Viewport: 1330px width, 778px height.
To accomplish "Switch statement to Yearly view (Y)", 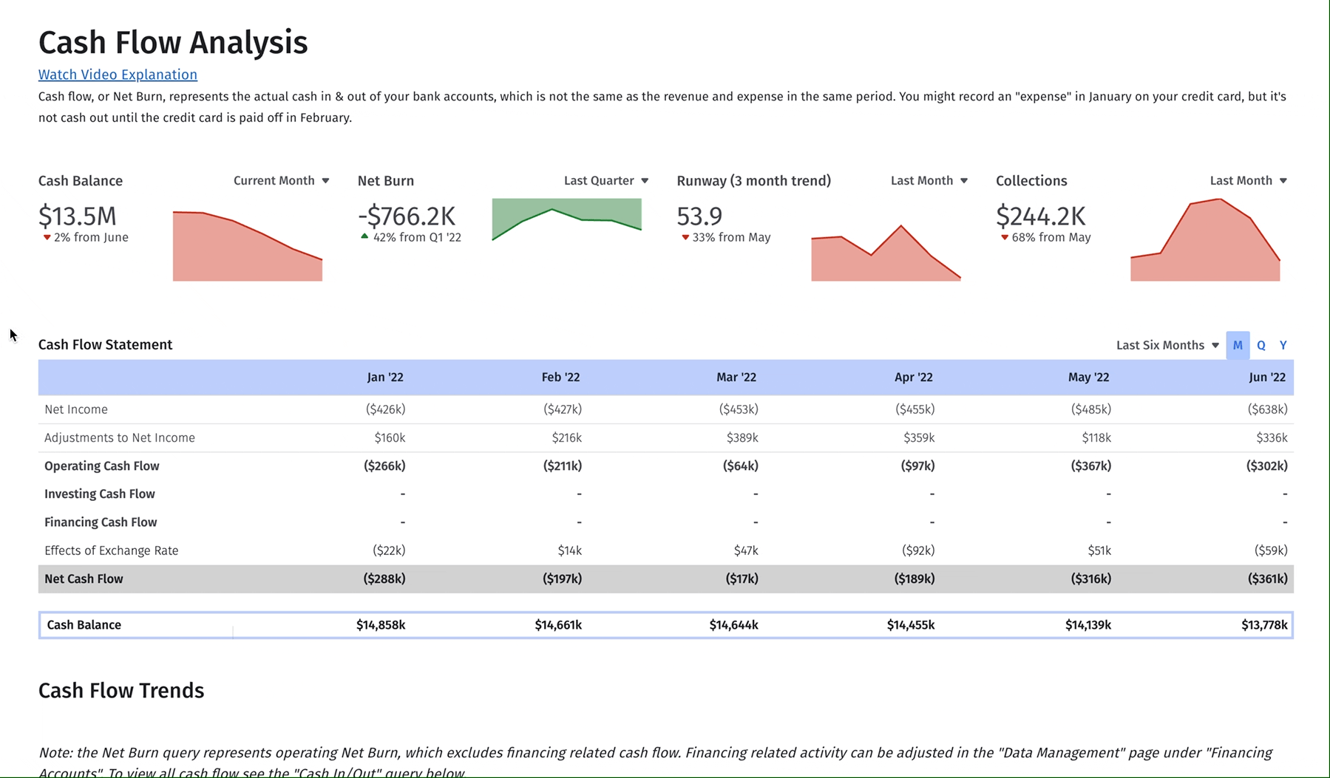I will pyautogui.click(x=1283, y=346).
